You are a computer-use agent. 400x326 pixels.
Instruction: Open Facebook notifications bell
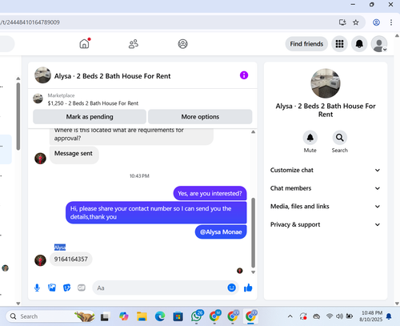point(359,44)
